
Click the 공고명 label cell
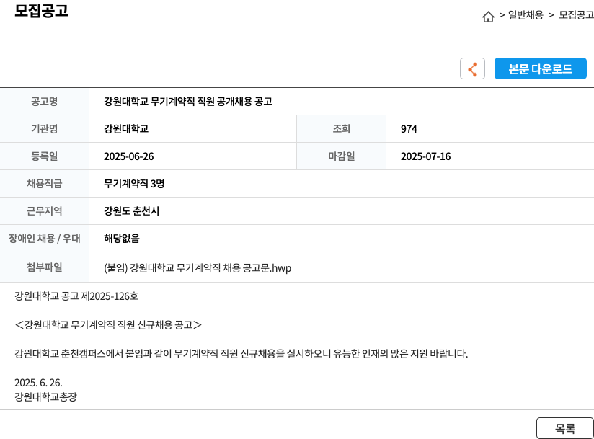tap(44, 102)
